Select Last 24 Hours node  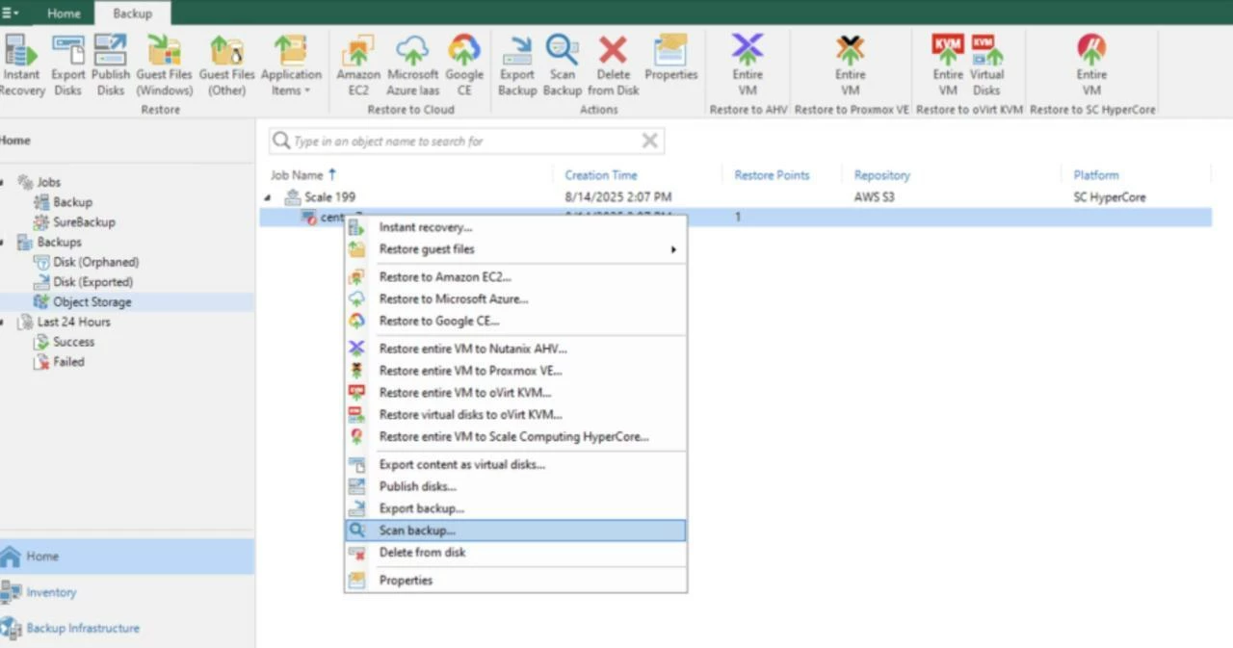point(73,322)
